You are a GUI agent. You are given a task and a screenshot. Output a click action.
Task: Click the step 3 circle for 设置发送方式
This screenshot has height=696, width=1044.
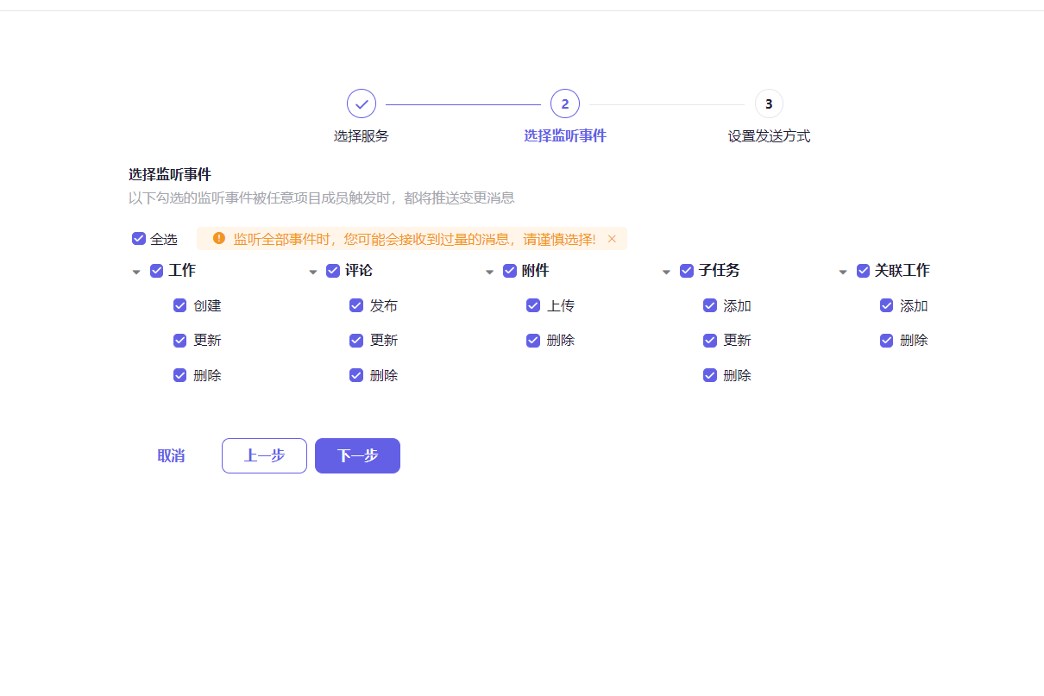pos(769,103)
